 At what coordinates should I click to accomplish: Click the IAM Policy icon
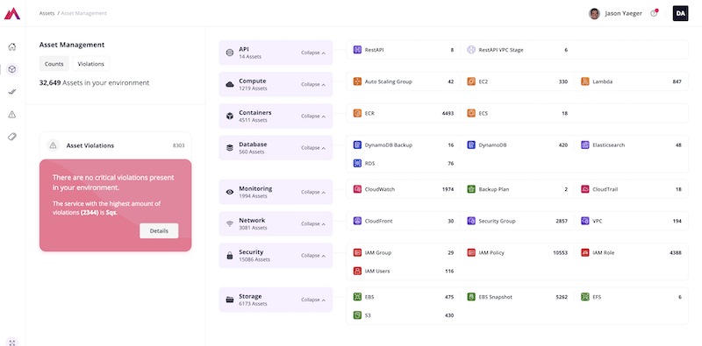tap(471, 252)
